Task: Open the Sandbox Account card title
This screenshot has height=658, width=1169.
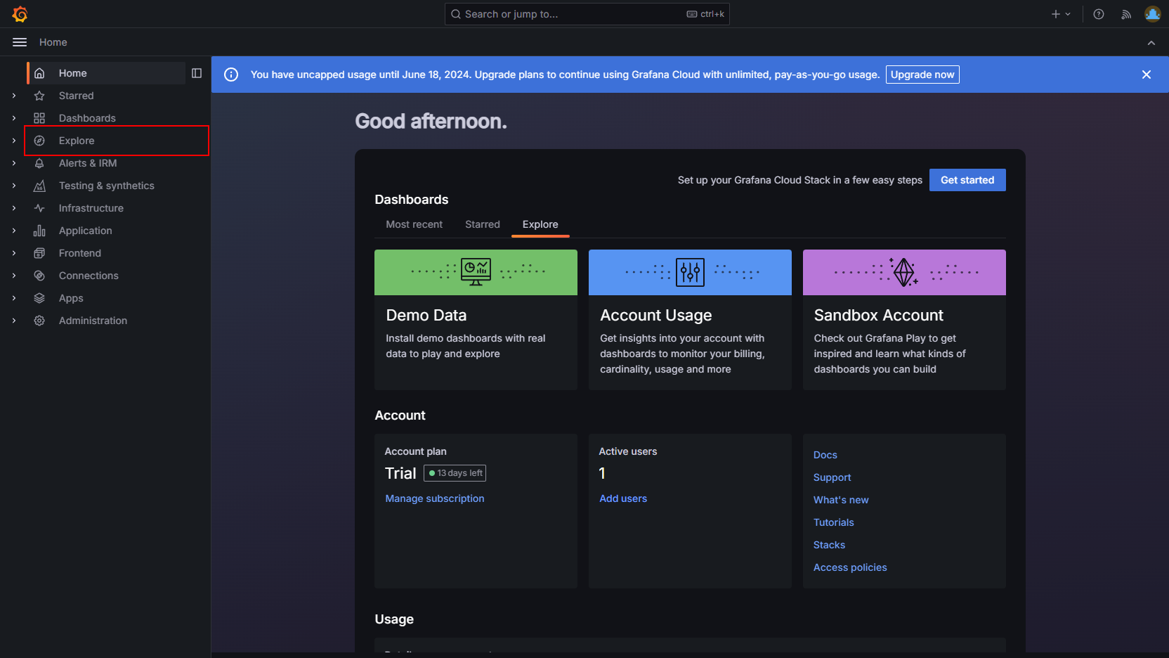Action: [879, 315]
